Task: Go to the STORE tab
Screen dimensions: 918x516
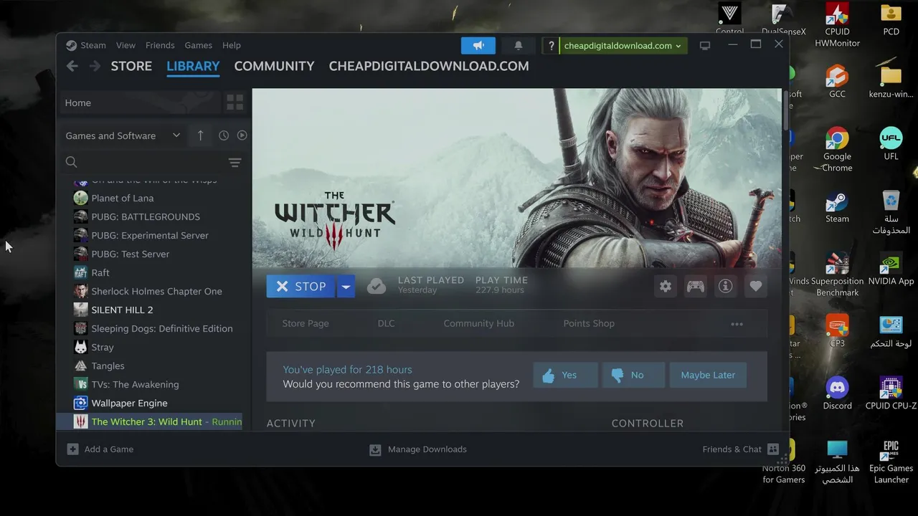Action: pyautogui.click(x=131, y=66)
